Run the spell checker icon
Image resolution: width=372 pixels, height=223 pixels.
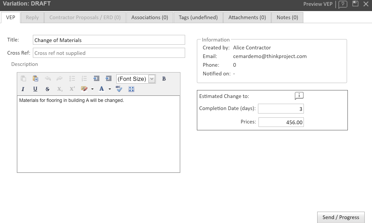click(x=119, y=89)
